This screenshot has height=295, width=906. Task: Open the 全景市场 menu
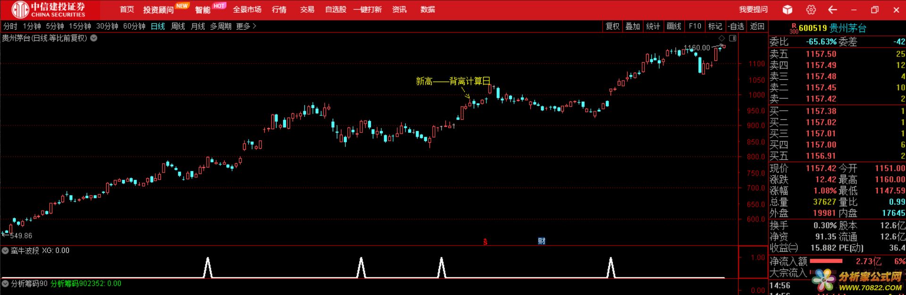247,9
